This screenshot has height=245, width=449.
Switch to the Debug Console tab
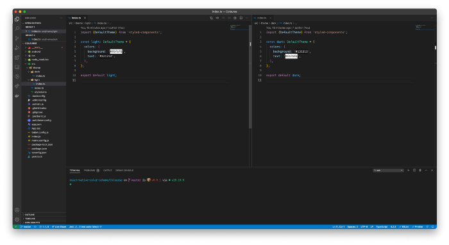click(x=124, y=171)
